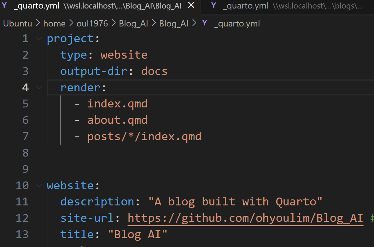Click the posts/*/index.qmd render entry

tap(144, 136)
